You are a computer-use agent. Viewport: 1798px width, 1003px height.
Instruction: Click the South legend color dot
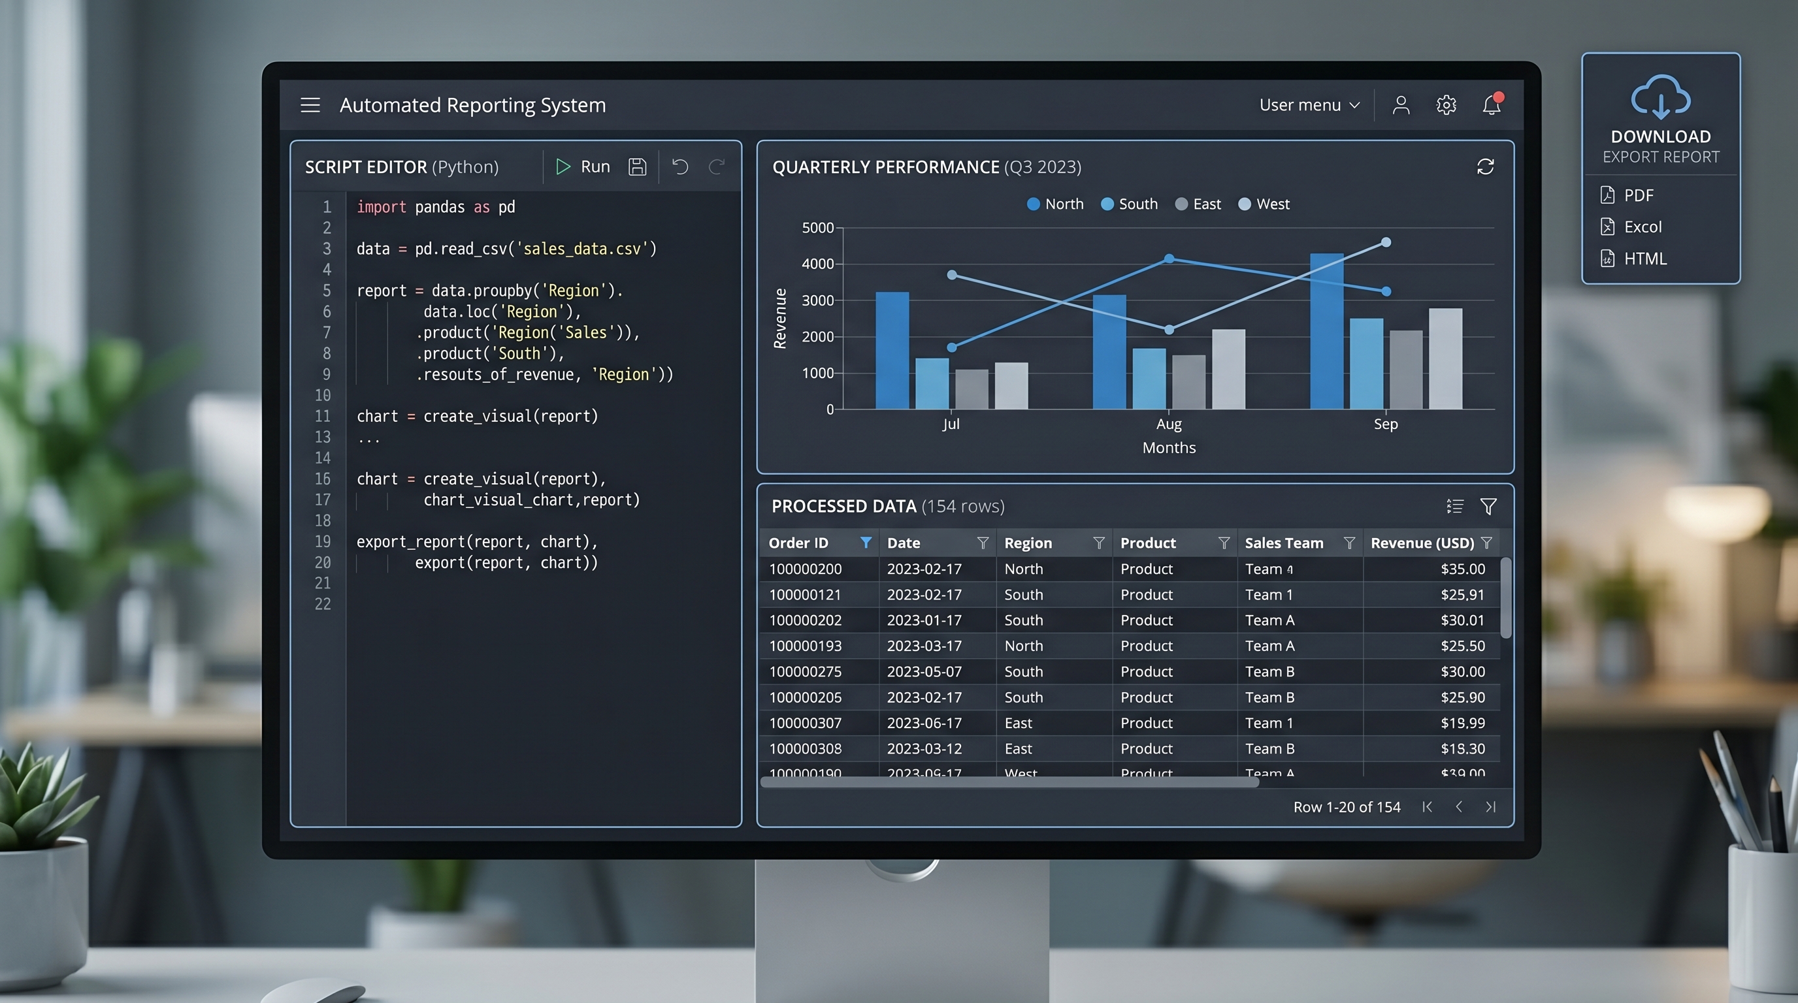(x=1106, y=204)
